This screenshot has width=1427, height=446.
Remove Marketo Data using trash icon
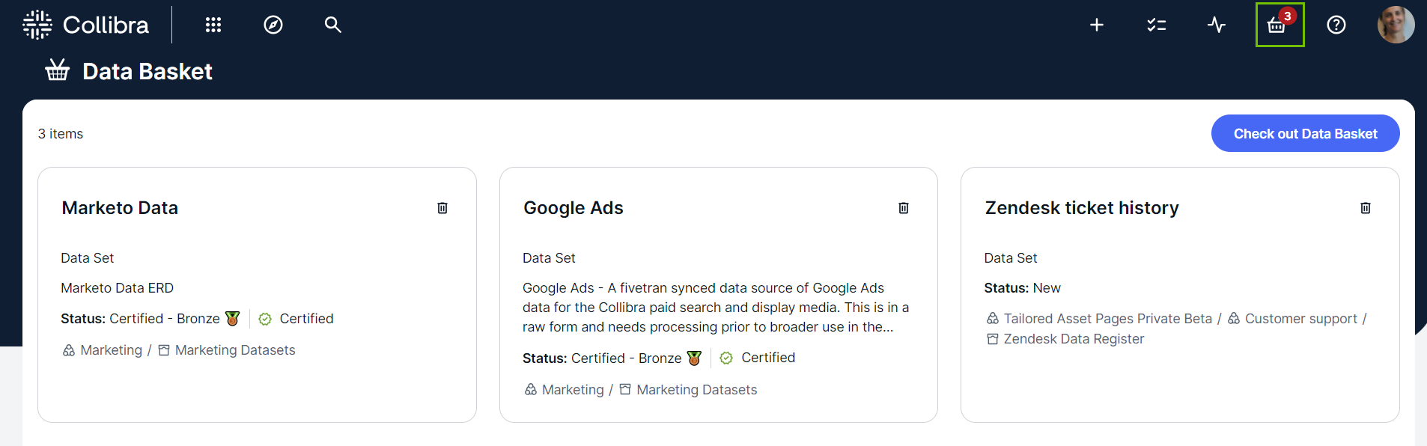point(442,208)
